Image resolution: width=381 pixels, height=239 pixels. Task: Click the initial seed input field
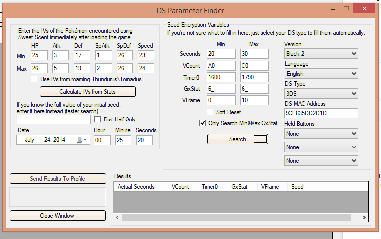pos(53,119)
